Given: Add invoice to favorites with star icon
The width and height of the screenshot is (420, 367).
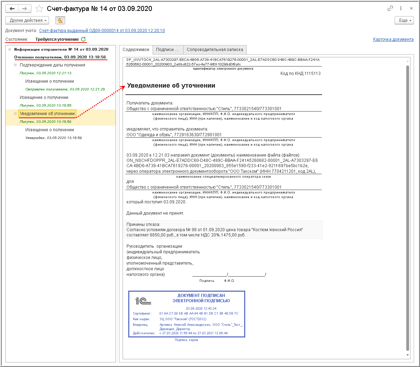Looking at the screenshot, I should pyautogui.click(x=39, y=8).
